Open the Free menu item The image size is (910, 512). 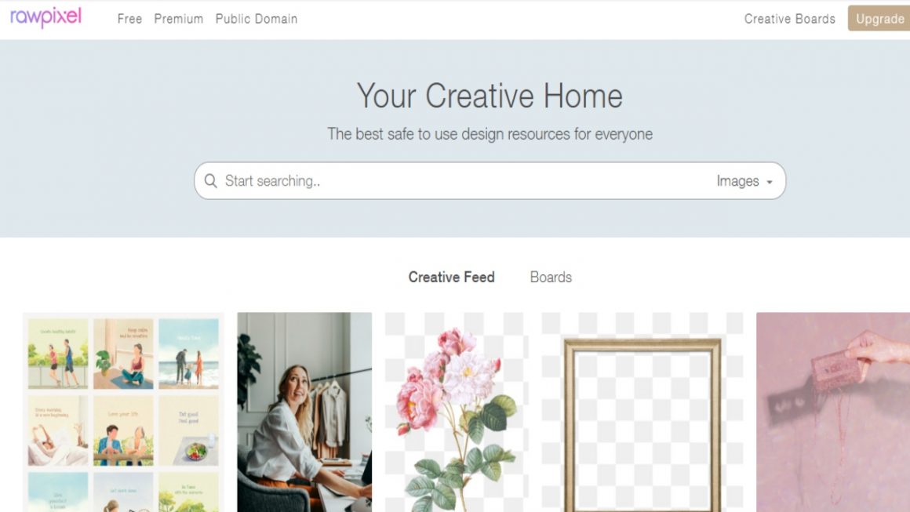[129, 19]
